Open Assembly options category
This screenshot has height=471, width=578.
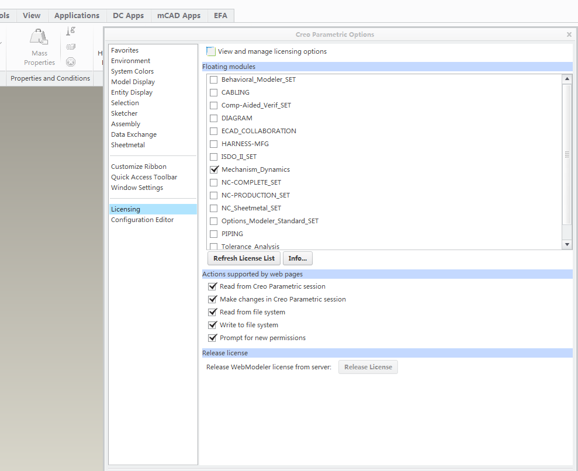pyautogui.click(x=126, y=124)
